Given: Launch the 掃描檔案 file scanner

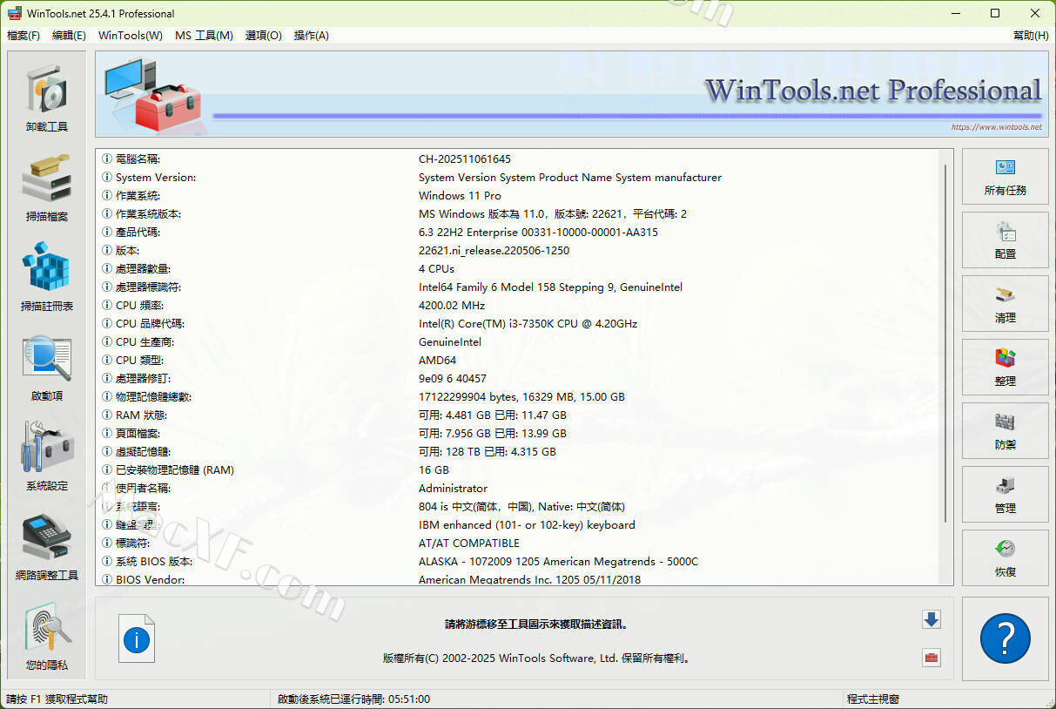Looking at the screenshot, I should click(46, 186).
